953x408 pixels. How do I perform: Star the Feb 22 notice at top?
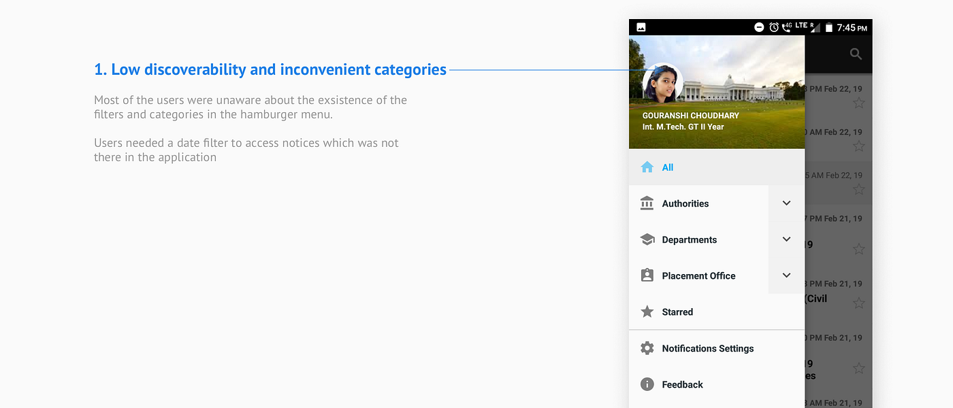pos(858,102)
